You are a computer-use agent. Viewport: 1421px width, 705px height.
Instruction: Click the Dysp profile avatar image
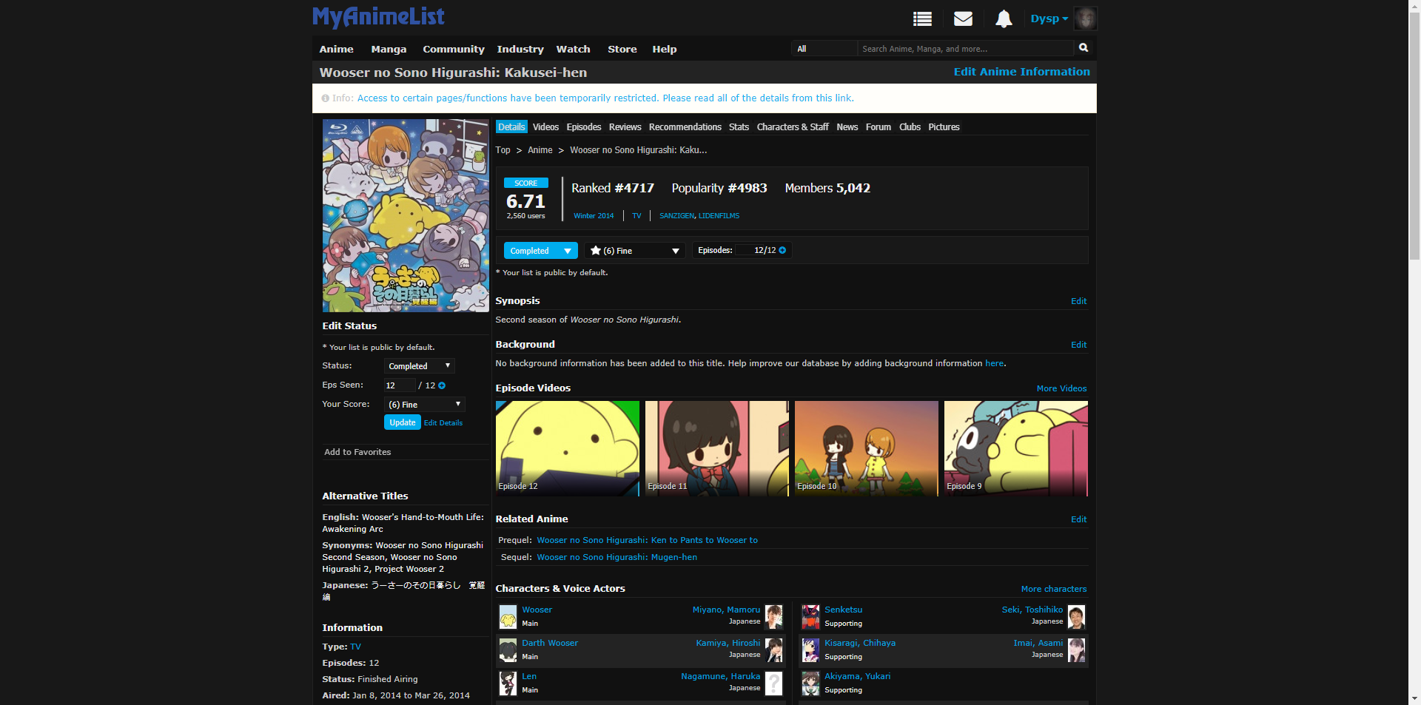tap(1085, 18)
